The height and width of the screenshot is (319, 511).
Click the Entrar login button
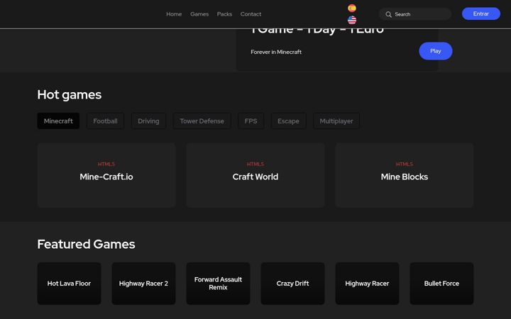point(480,13)
